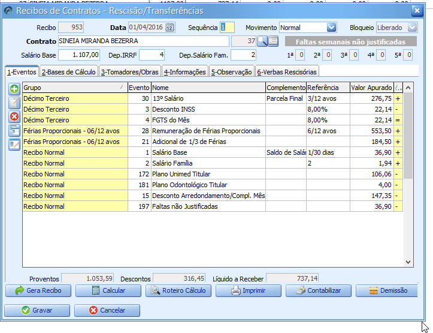The height and width of the screenshot is (333, 433).
Task: Click the Demissão button
Action: (x=387, y=290)
